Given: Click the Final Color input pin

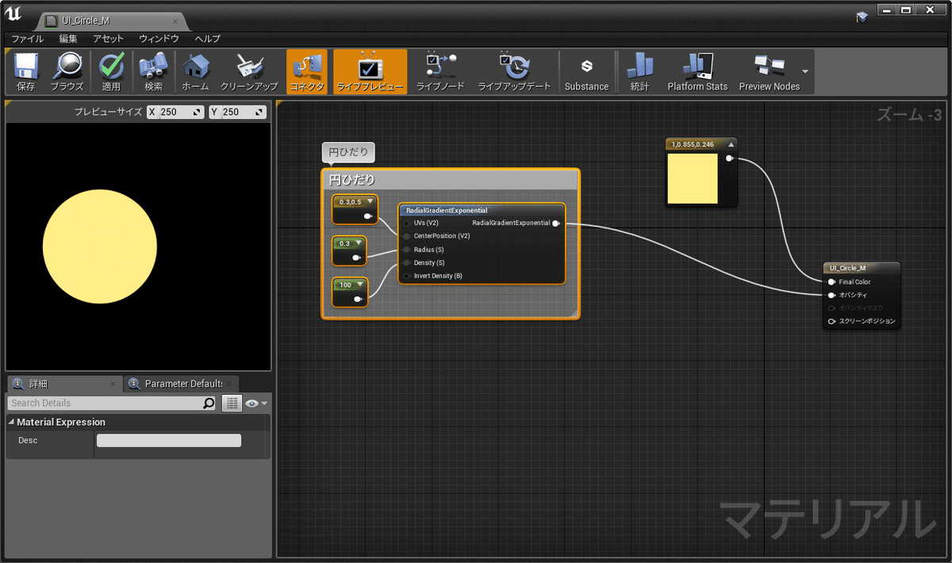Looking at the screenshot, I should pyautogui.click(x=831, y=281).
